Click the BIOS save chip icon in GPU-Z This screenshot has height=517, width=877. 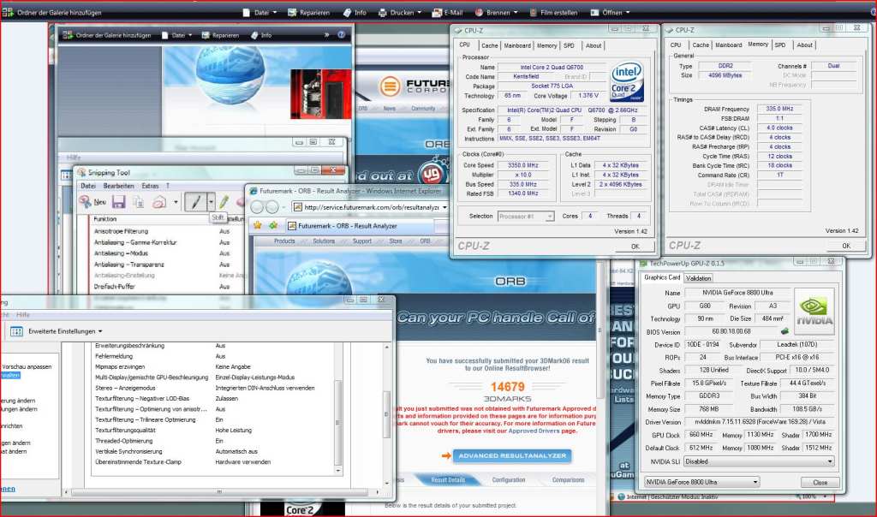785,331
